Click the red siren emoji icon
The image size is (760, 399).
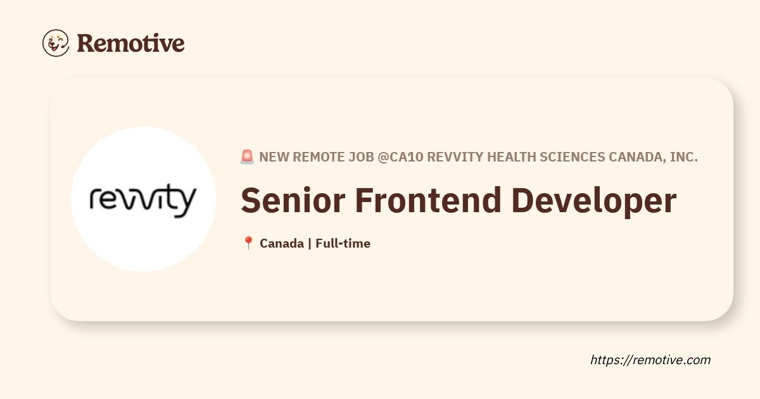coord(247,157)
